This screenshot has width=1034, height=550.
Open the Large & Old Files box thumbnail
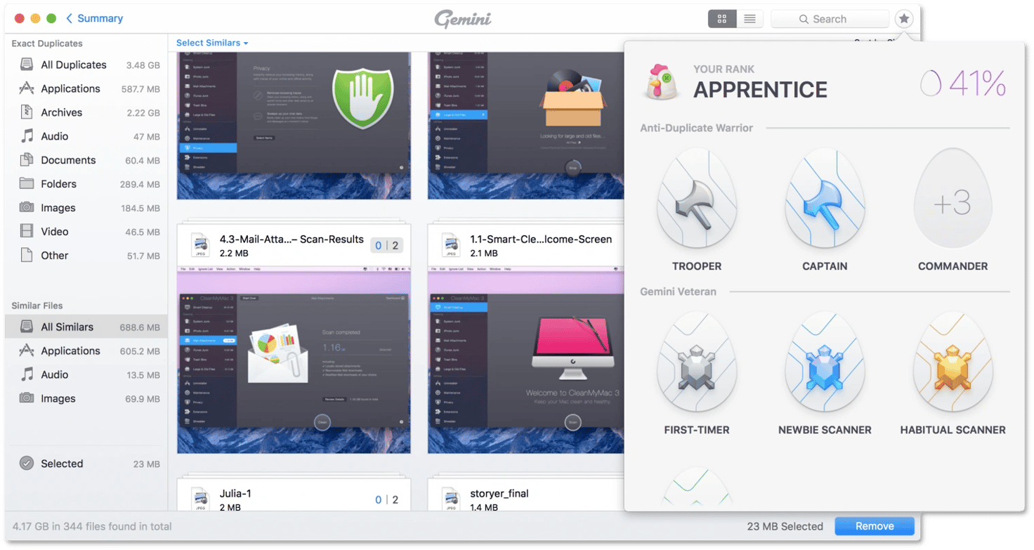tap(526, 125)
